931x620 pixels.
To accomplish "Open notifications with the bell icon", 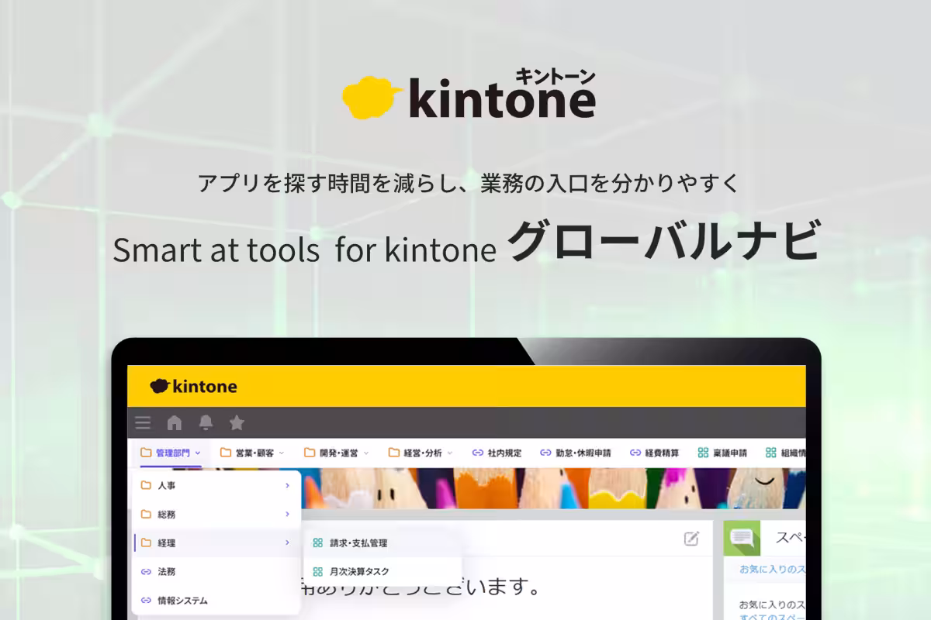I will pyautogui.click(x=206, y=423).
